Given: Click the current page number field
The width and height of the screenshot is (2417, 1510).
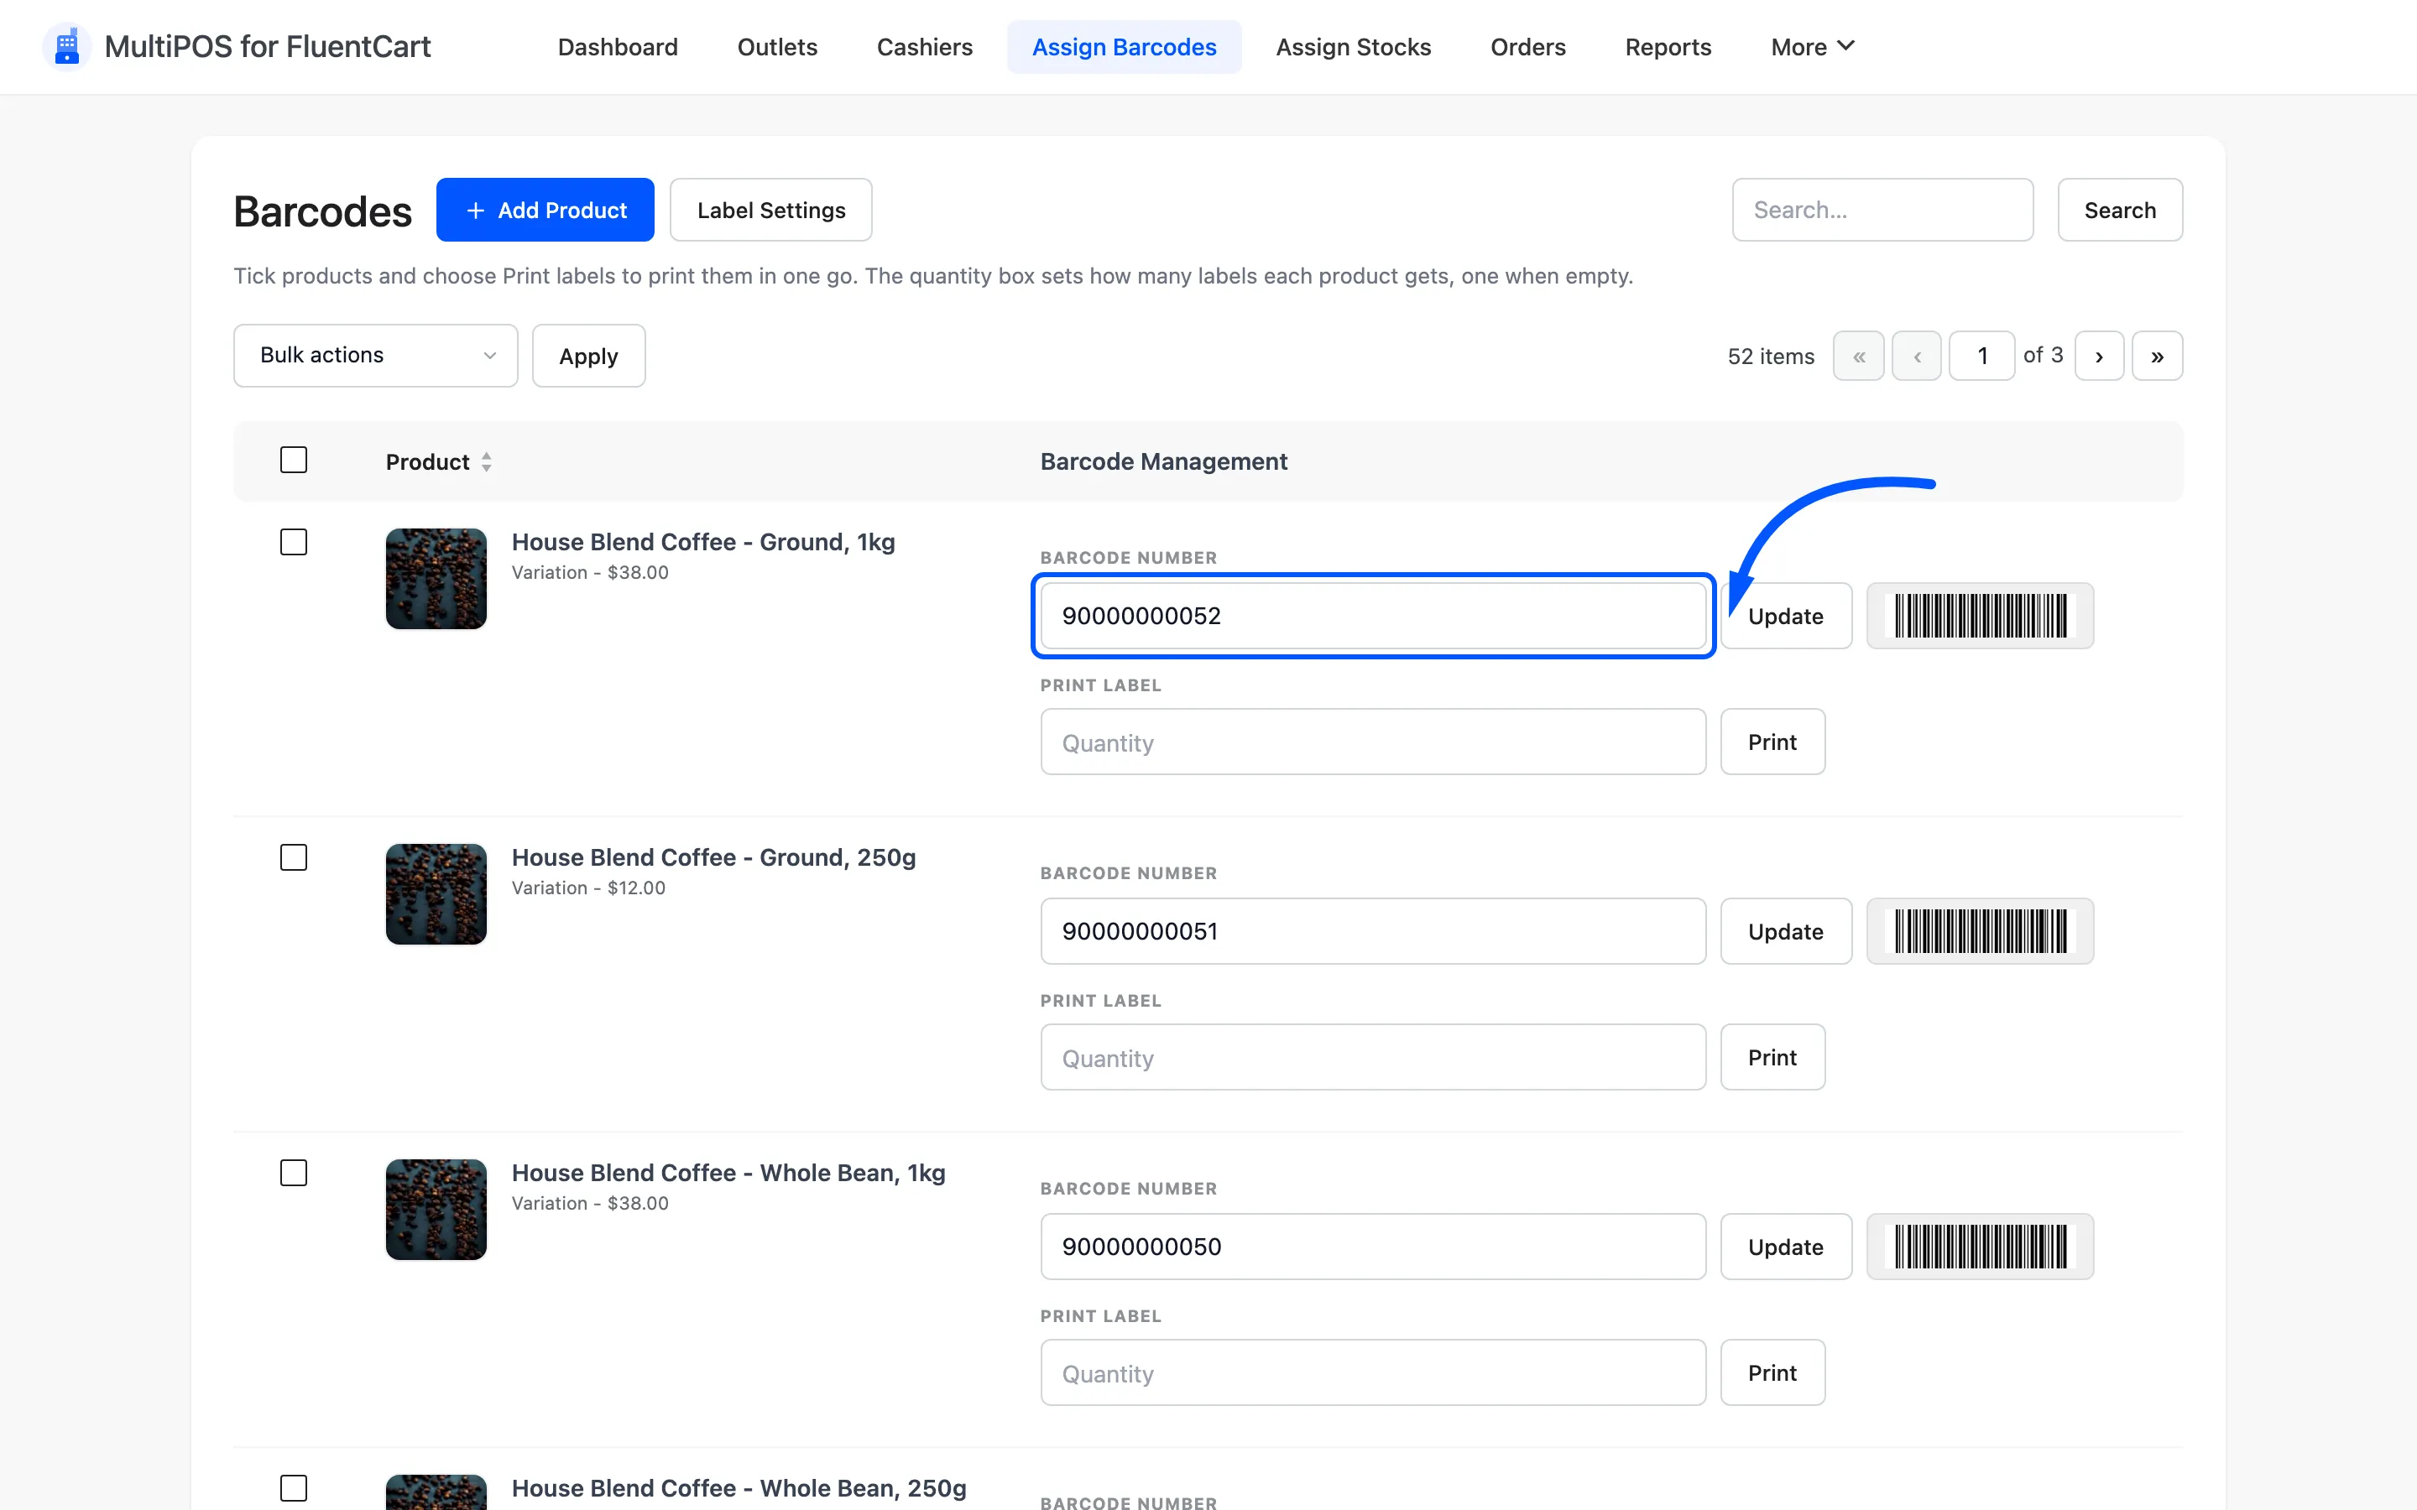Looking at the screenshot, I should (x=1981, y=357).
